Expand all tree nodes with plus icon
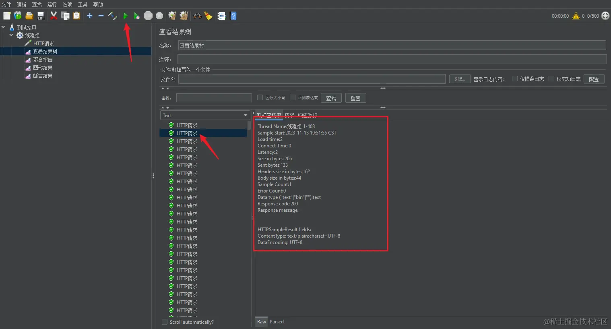 click(90, 16)
